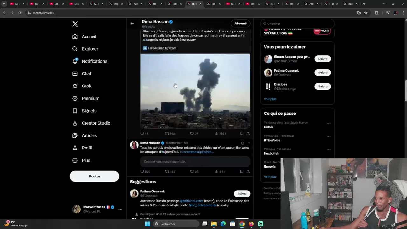407x229 pixels.
Task: Open browser extensions puzzle icon
Action: point(376,13)
